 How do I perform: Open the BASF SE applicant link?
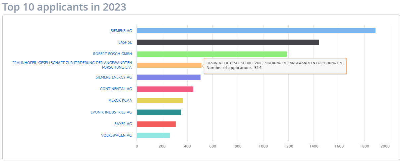(x=125, y=42)
